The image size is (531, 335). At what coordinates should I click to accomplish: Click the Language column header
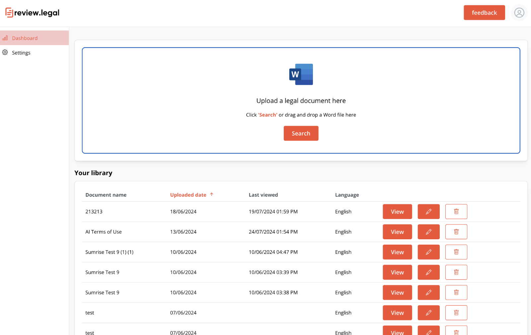tap(347, 195)
